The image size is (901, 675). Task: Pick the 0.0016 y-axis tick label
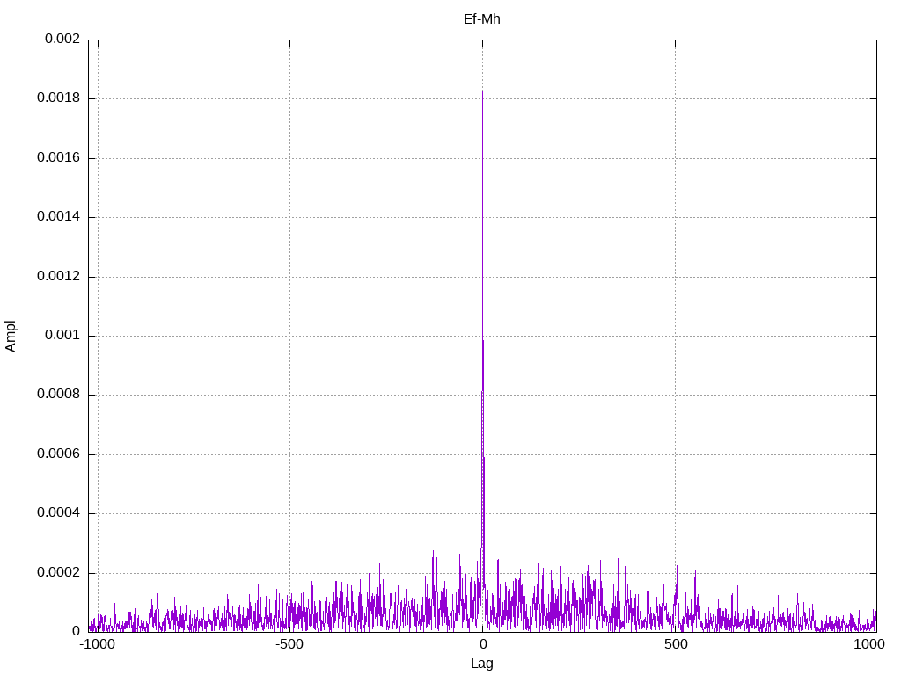pyautogui.click(x=58, y=158)
